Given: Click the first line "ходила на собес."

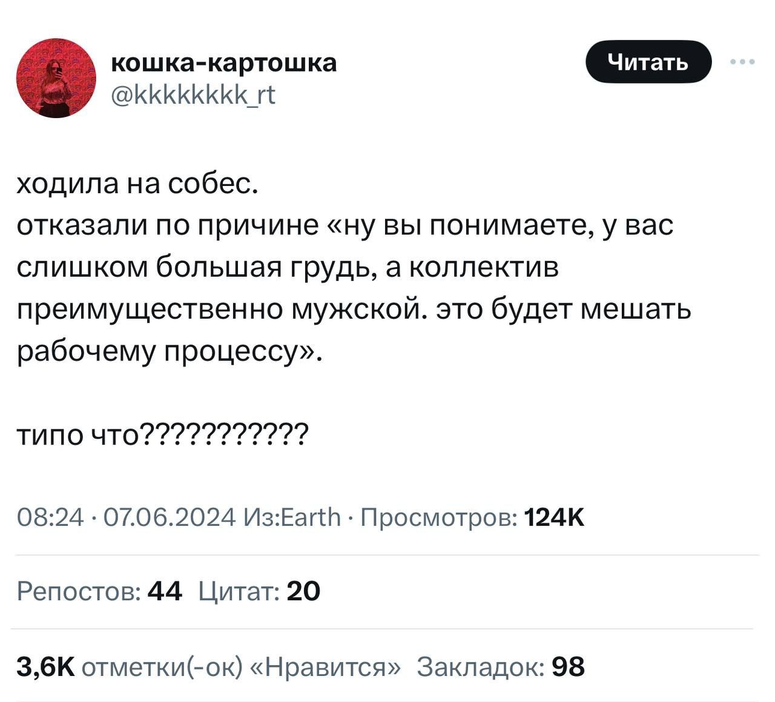Looking at the screenshot, I should click(137, 184).
